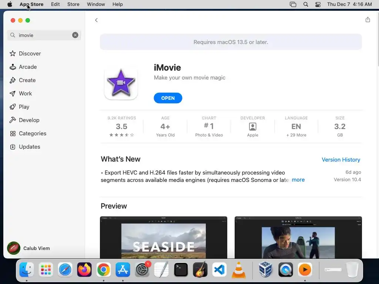Image resolution: width=379 pixels, height=284 pixels.
Task: Click the page scrollbar on right edge
Action: click(378, 38)
